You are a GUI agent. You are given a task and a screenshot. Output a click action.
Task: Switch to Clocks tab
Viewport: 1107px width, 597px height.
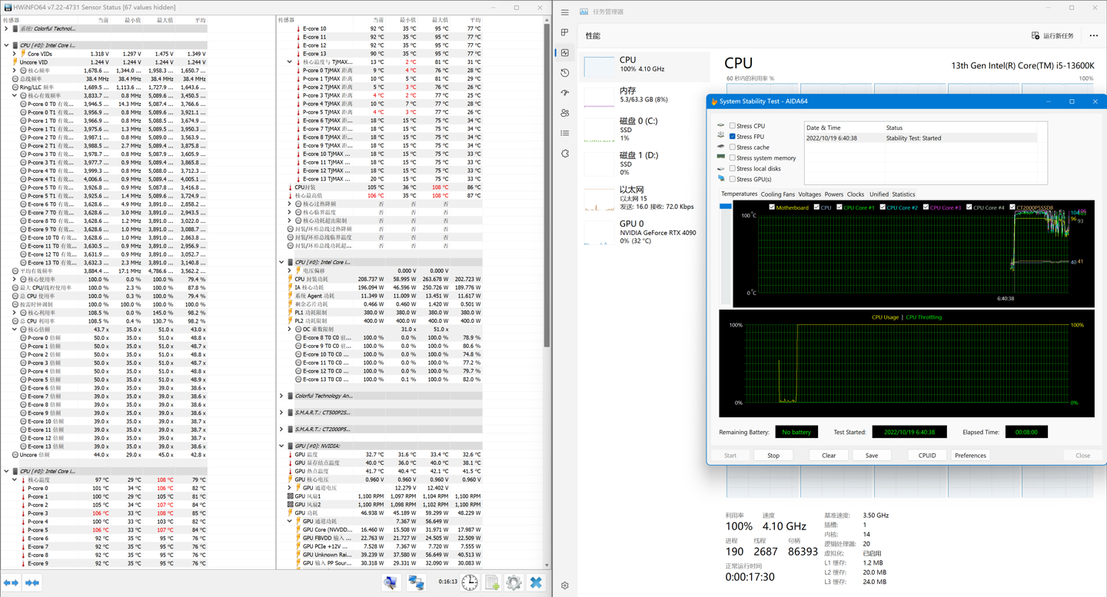(x=856, y=194)
